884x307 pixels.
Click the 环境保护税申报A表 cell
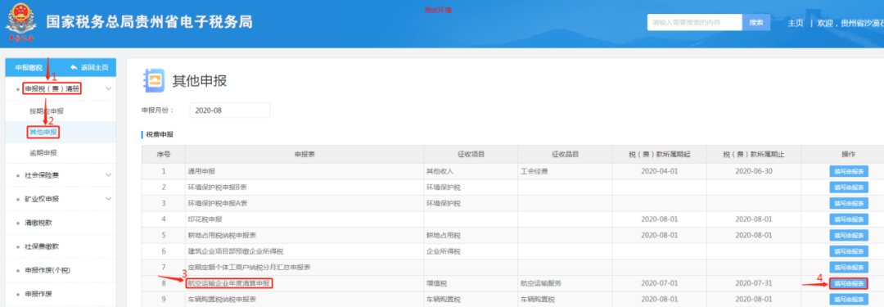[304, 202]
